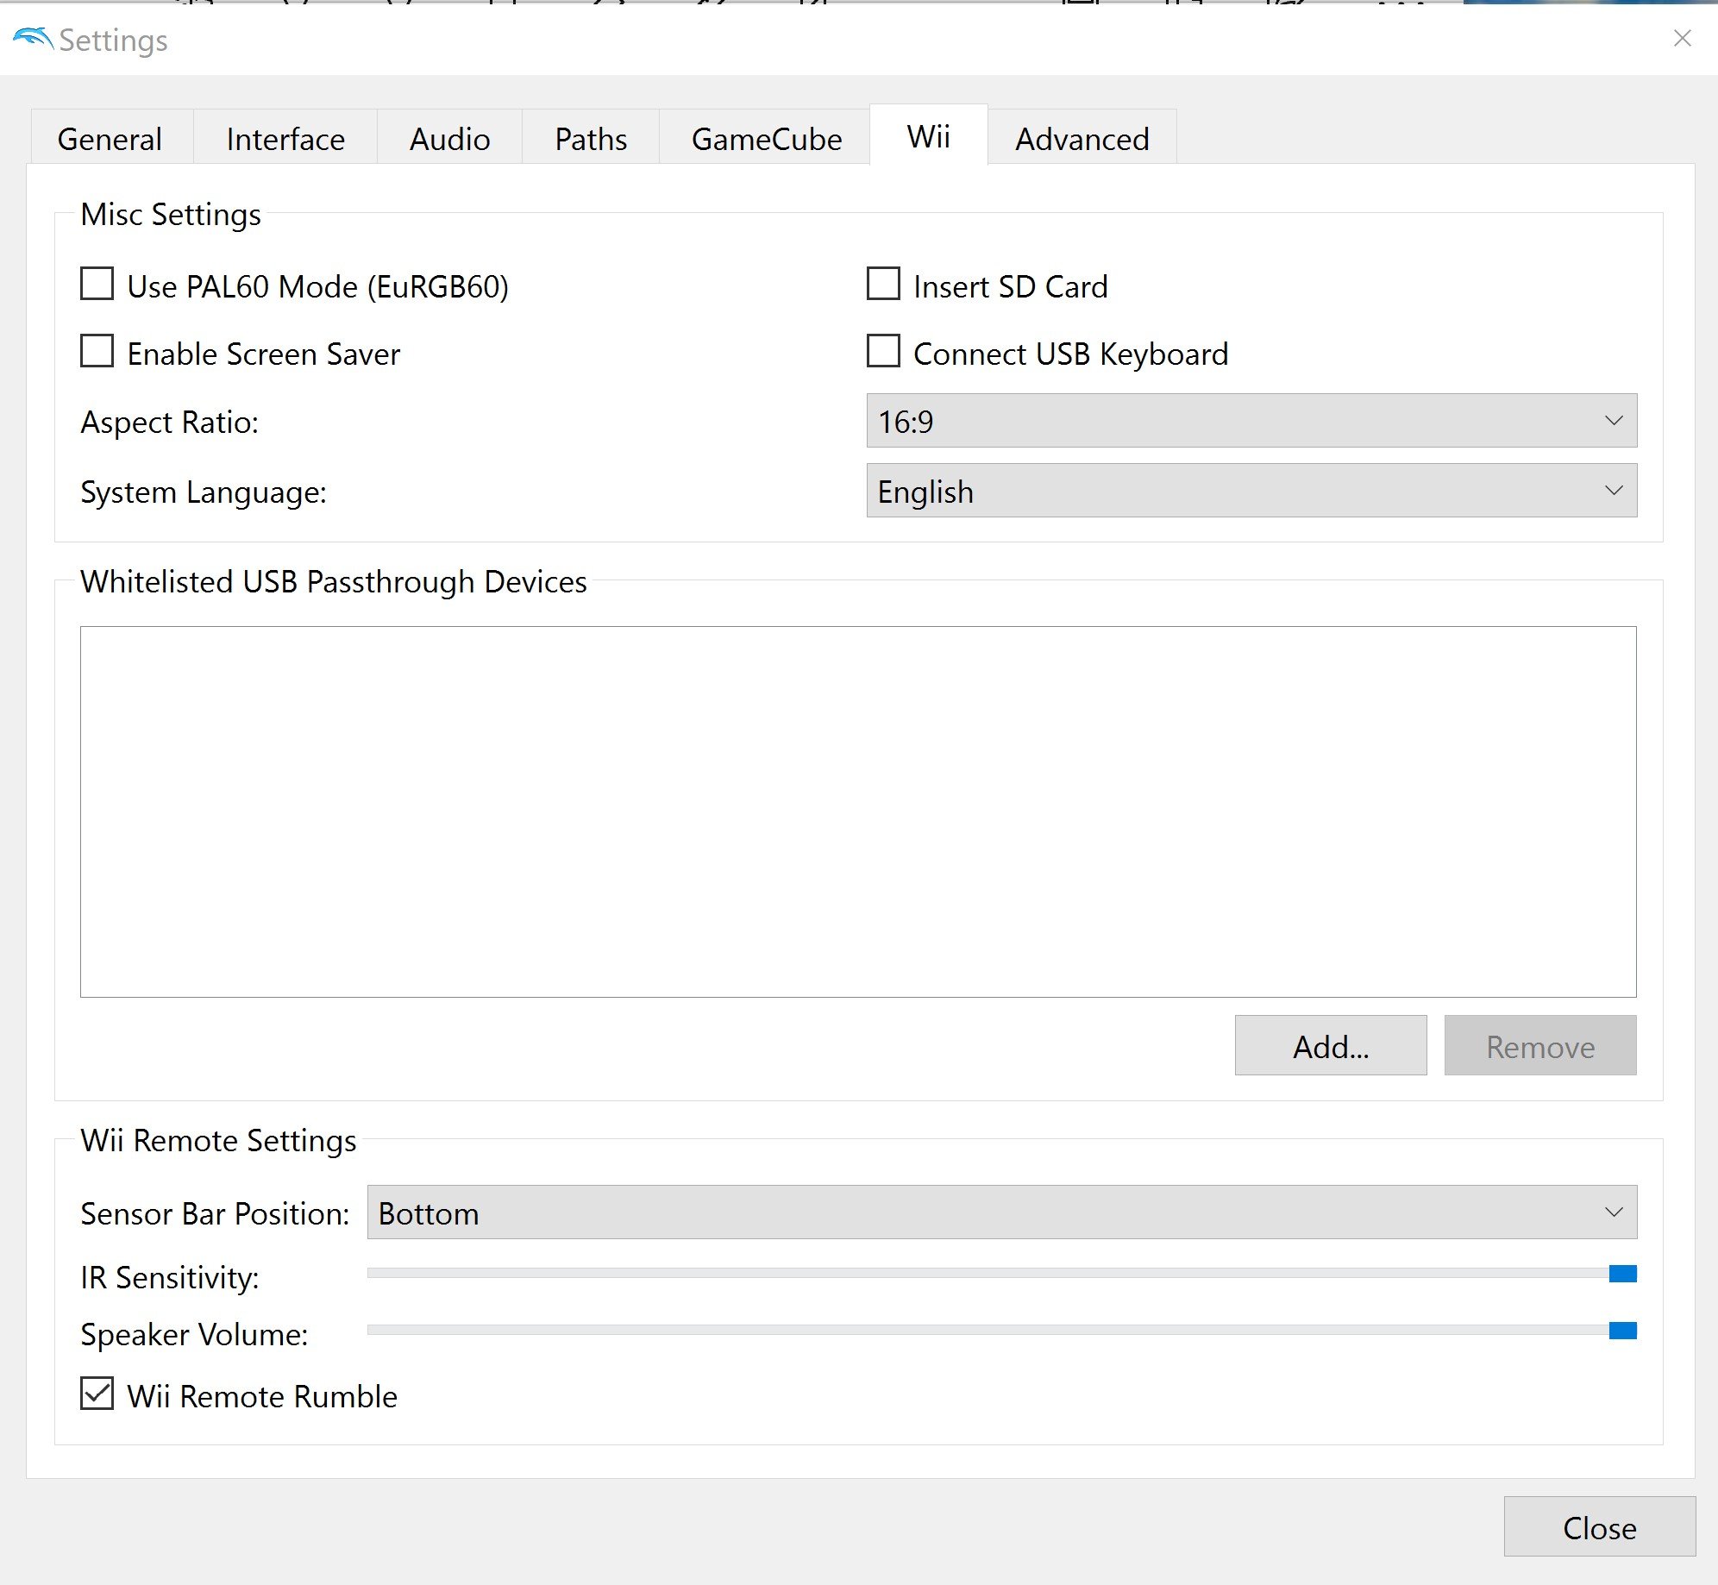Open the Interface tab
Viewport: 1718px width, 1585px height.
tap(285, 139)
